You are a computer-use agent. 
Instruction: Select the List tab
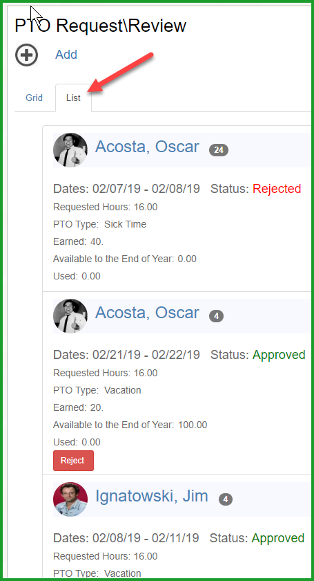73,98
